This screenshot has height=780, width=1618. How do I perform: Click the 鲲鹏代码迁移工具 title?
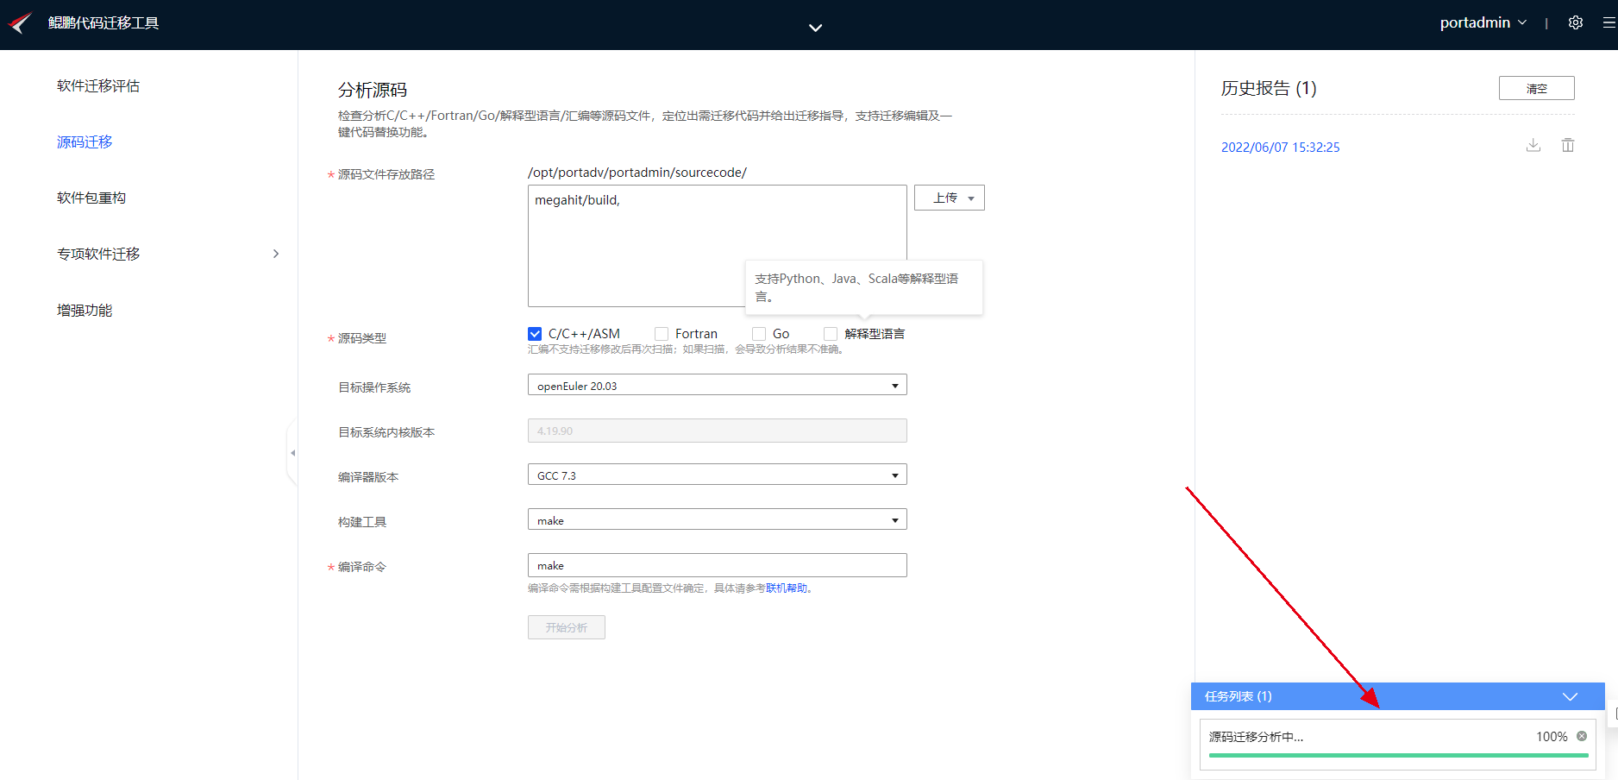pos(103,22)
